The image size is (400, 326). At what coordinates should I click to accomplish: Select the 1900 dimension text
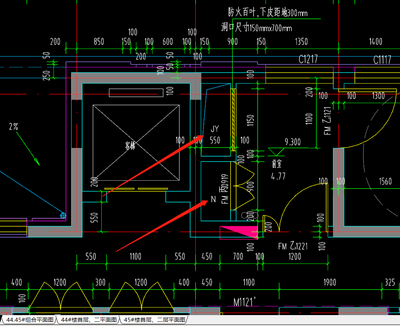(330, 282)
